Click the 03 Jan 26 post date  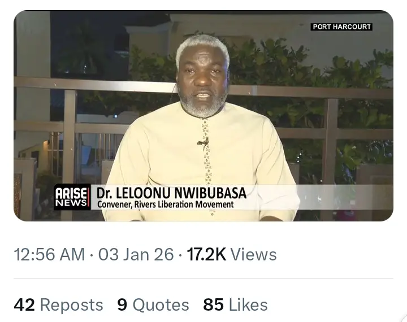click(136, 254)
